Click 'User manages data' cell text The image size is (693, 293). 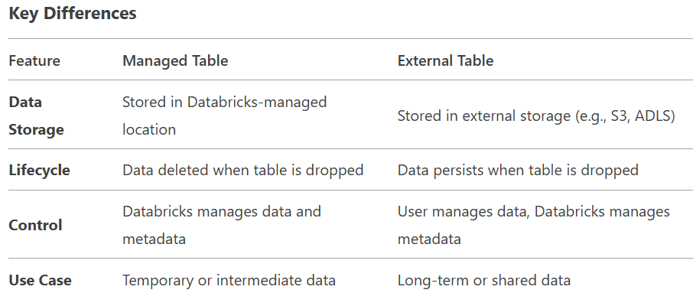(x=464, y=211)
